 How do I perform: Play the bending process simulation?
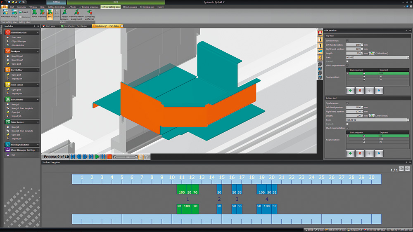pyautogui.click(x=97, y=157)
